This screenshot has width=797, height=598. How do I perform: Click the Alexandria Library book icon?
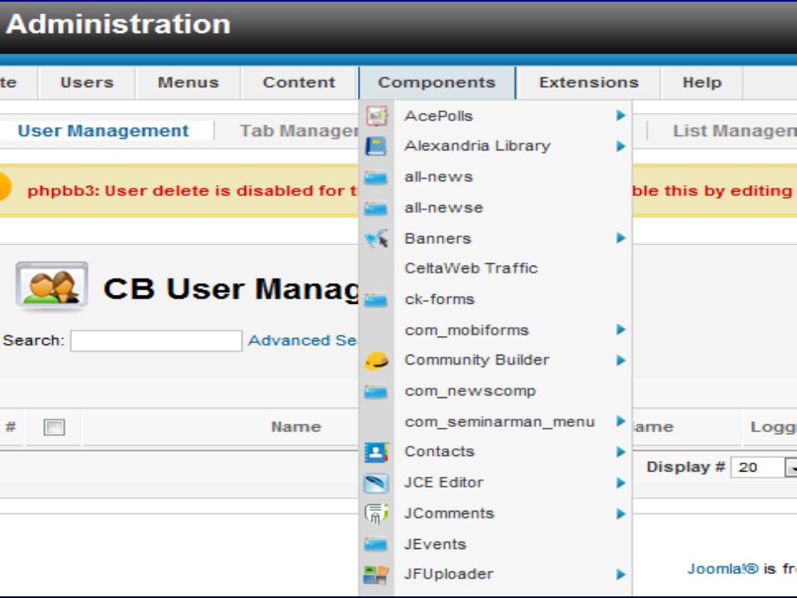(x=376, y=146)
